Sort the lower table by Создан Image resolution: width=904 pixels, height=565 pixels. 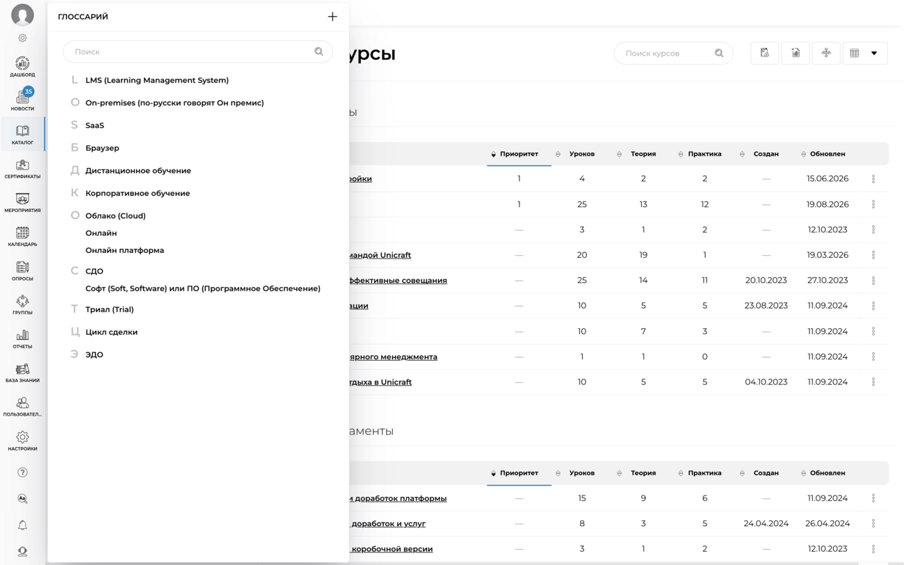coord(766,473)
